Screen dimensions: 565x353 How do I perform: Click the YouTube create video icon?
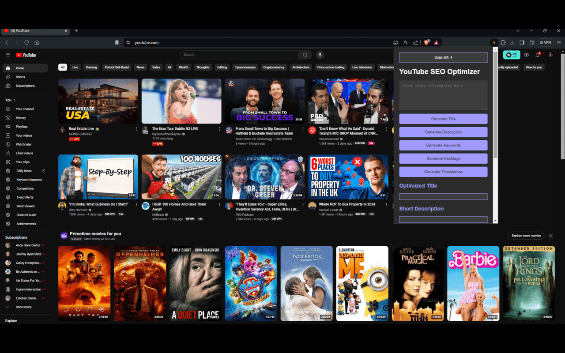pos(527,55)
